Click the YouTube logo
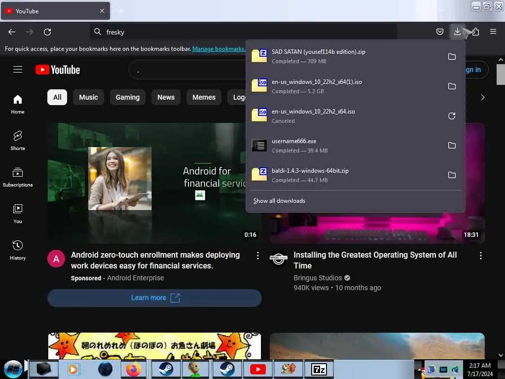Viewport: 505px width, 379px height. coord(58,70)
